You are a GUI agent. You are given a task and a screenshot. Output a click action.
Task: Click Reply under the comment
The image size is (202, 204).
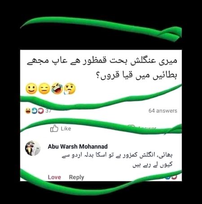pyautogui.click(x=76, y=177)
